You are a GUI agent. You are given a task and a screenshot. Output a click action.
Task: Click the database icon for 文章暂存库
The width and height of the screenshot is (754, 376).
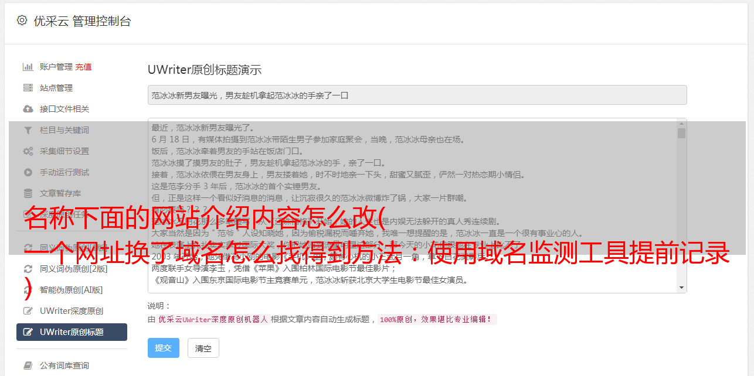(x=28, y=193)
